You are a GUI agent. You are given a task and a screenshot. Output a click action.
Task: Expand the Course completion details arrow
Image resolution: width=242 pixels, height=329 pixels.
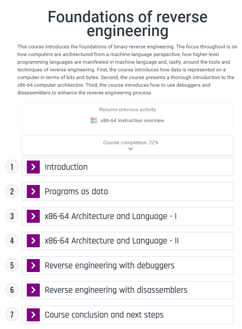pyautogui.click(x=131, y=149)
